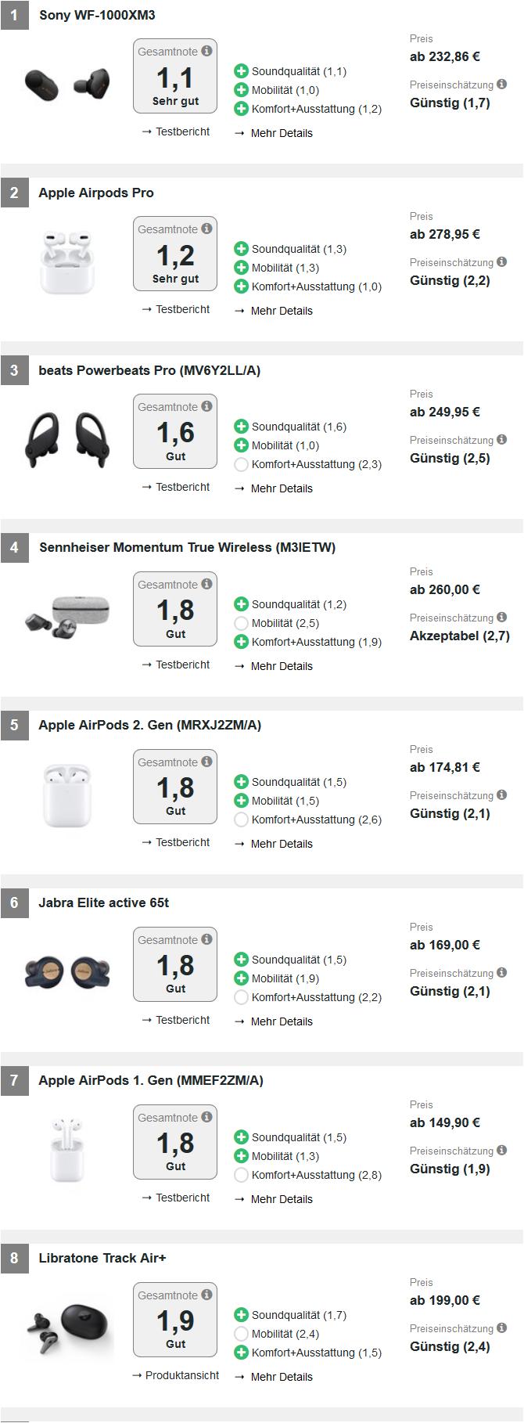Click info icon next to Sony Gesamtnote

(206, 51)
